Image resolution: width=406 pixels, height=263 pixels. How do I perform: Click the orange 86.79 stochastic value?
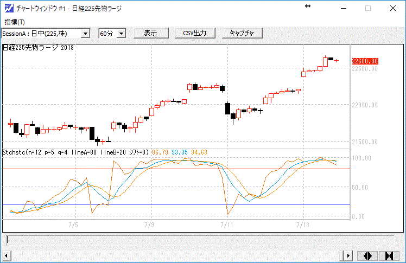tap(160, 152)
